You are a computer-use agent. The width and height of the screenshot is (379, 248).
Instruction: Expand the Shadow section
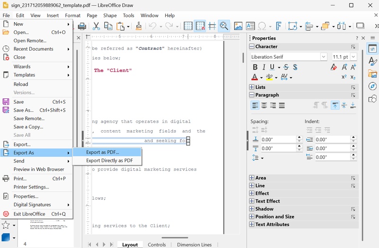click(x=252, y=209)
